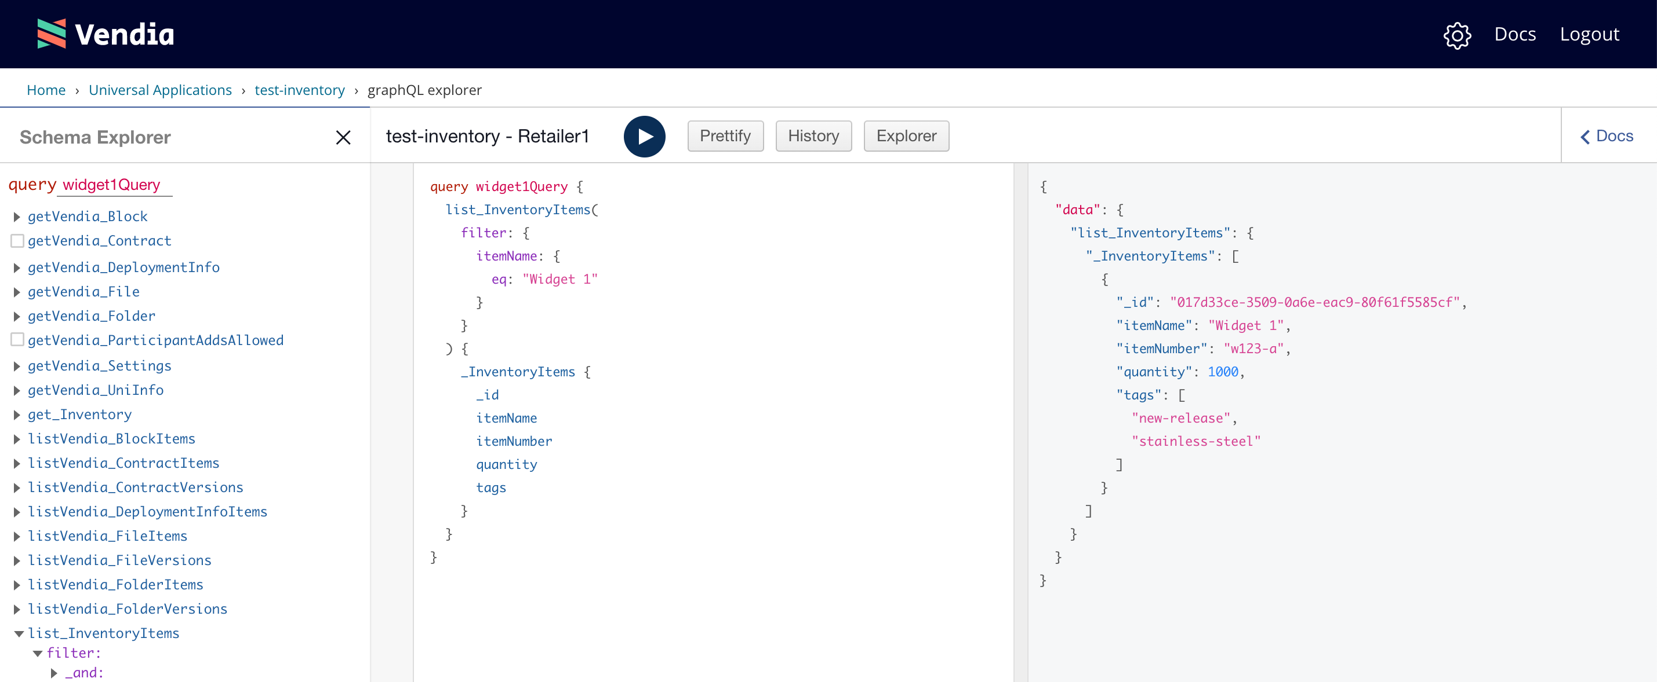Viewport: 1657px width, 682px height.
Task: Open the Docs side panel
Action: (x=1606, y=136)
